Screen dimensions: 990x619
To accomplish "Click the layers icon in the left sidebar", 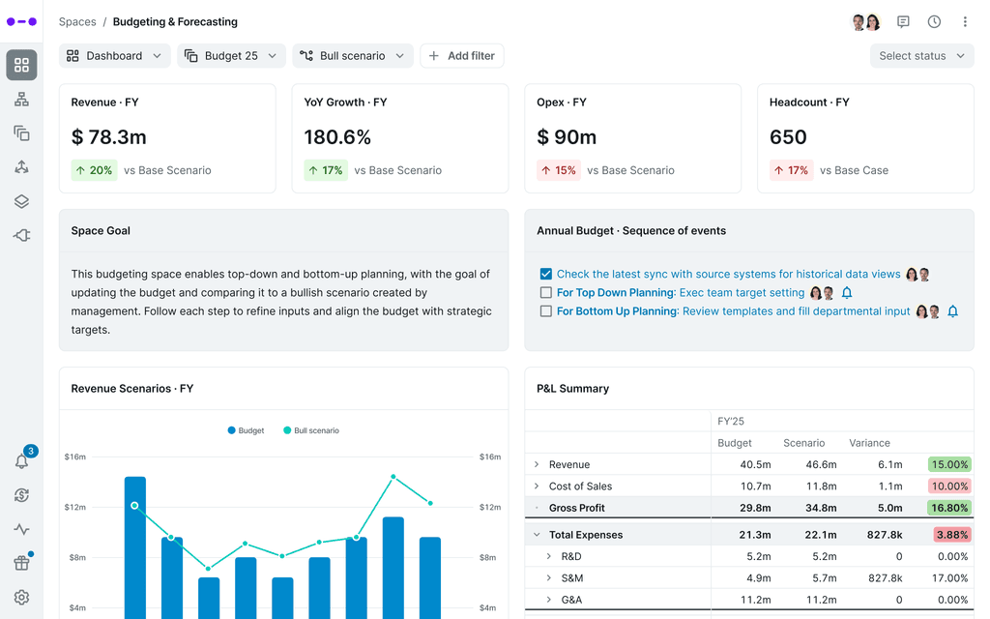I will [x=21, y=200].
